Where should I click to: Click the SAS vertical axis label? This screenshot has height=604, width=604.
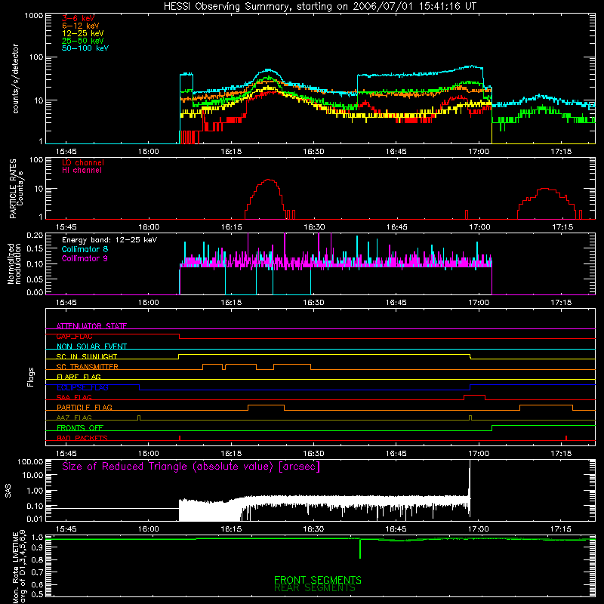coord(8,492)
